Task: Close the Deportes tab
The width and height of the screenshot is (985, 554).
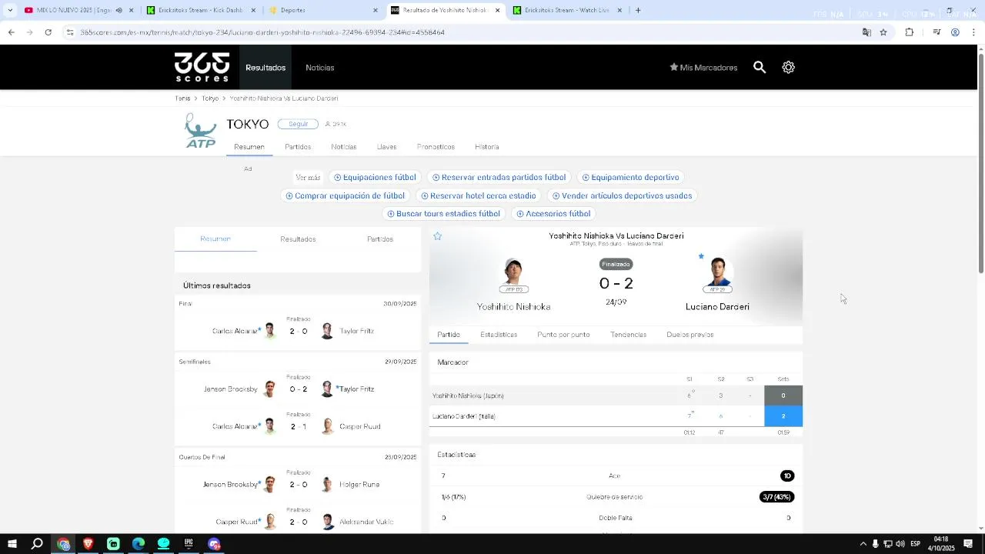Action: tap(376, 10)
